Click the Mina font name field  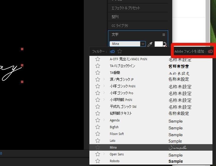pos(125,44)
